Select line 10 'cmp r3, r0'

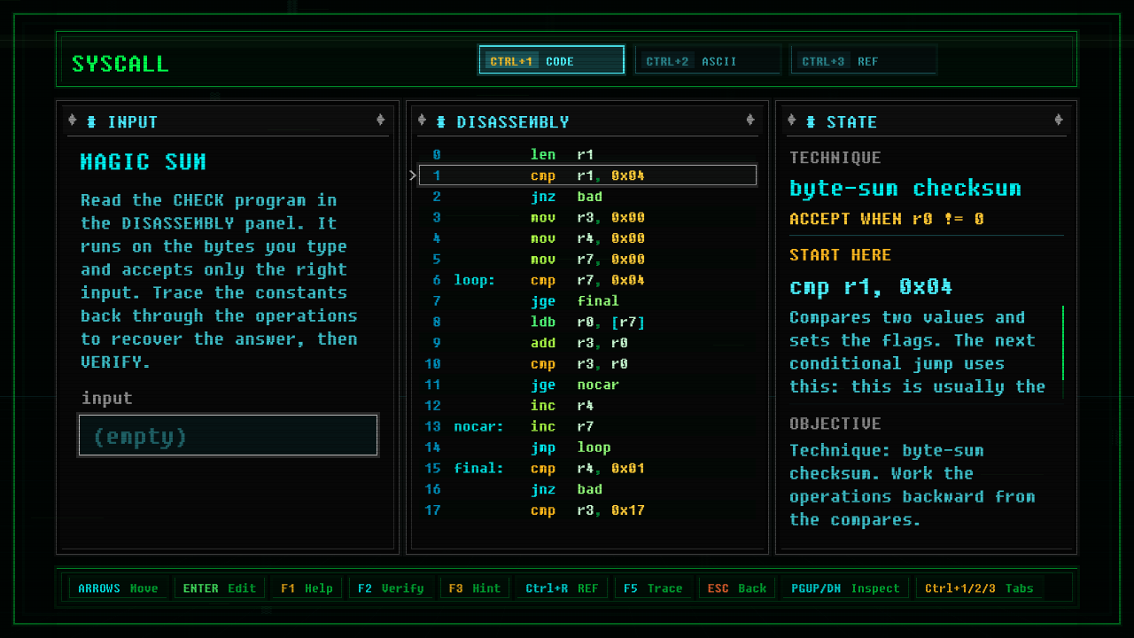(587, 364)
